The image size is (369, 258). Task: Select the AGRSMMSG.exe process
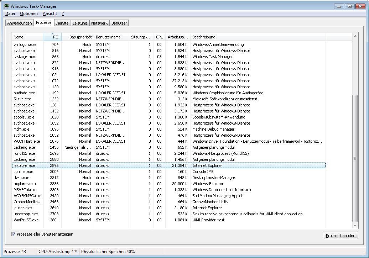click(x=169, y=196)
